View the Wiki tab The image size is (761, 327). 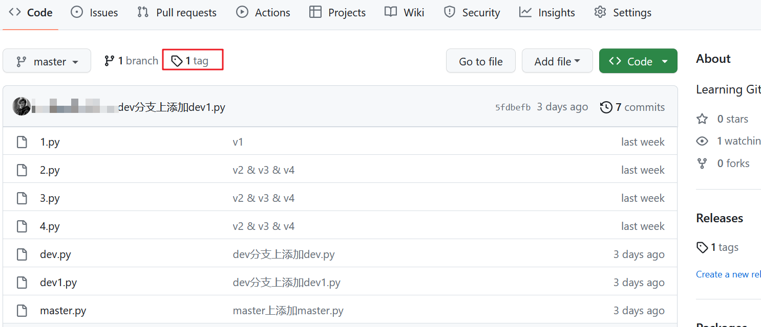(405, 12)
